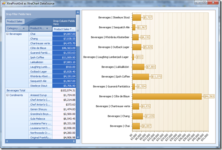The width and height of the screenshot is (222, 150).
Task: Click the Product Sales Total column header
Action: [64, 29]
